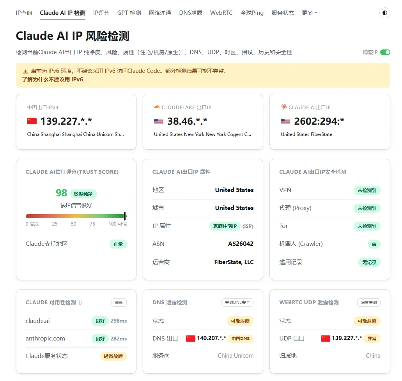Click the United States FiberState text
The width and height of the screenshot is (402, 381).
pos(306,134)
